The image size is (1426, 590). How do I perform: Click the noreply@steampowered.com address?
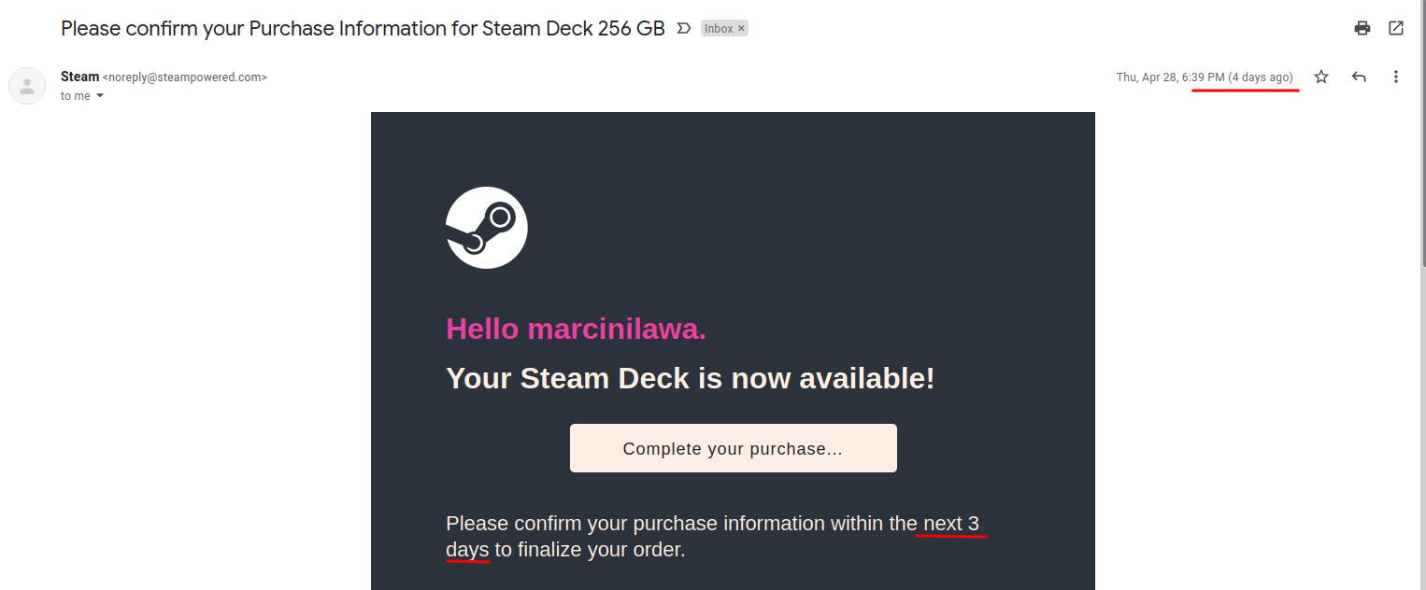point(185,77)
